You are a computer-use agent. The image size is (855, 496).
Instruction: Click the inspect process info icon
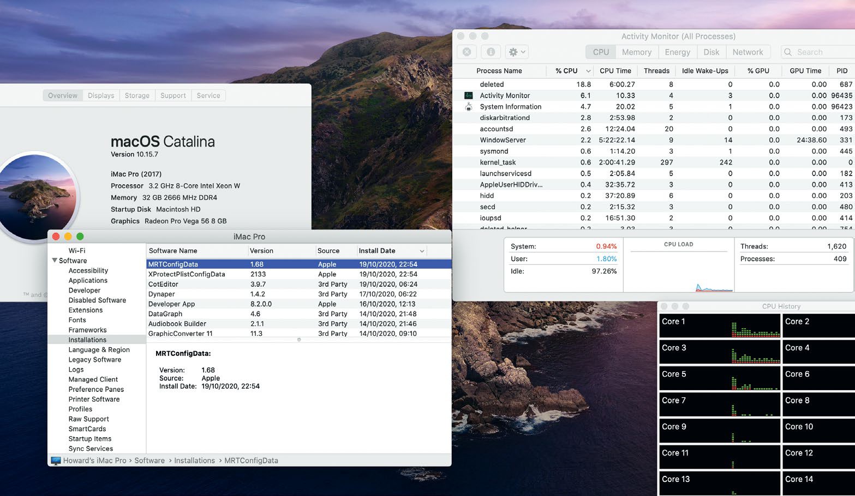click(491, 52)
